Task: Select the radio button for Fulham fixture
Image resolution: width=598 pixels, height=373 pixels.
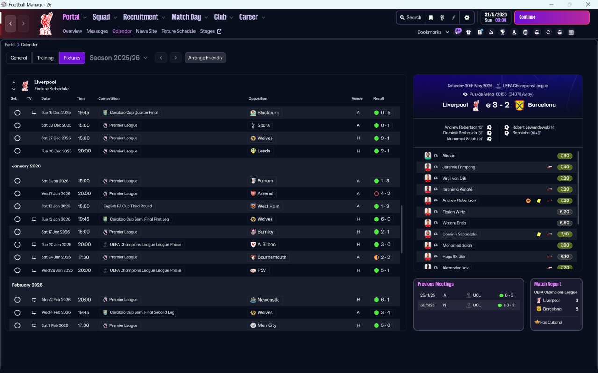Action: pos(17,181)
